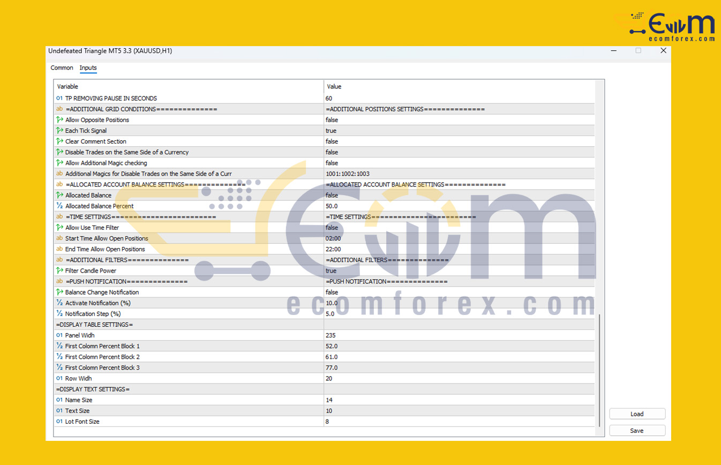Click the 5.0 value of Notification Step (%)

point(330,313)
